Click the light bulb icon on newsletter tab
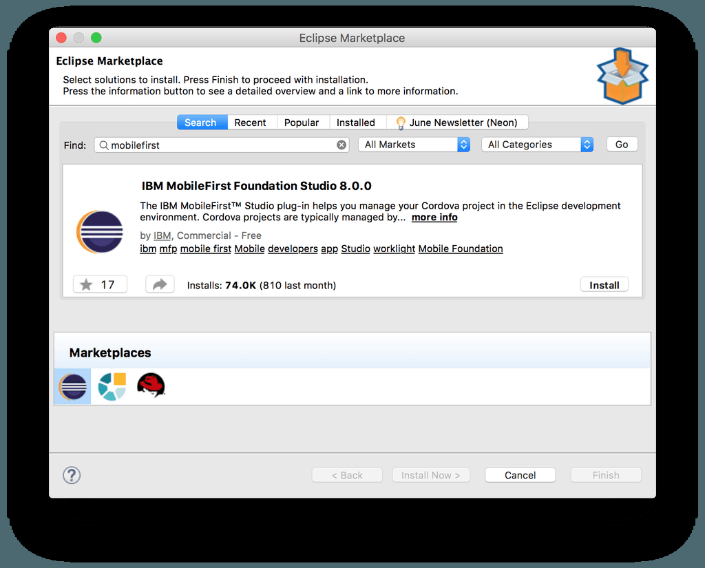The height and width of the screenshot is (568, 705). coord(401,123)
